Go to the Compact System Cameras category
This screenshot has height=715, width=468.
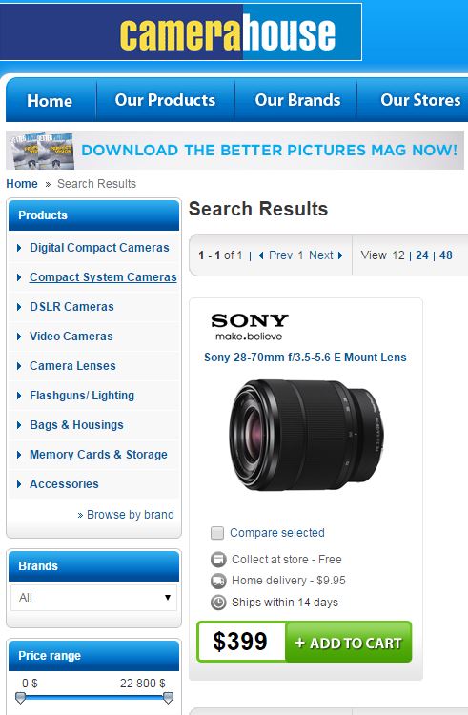point(103,277)
